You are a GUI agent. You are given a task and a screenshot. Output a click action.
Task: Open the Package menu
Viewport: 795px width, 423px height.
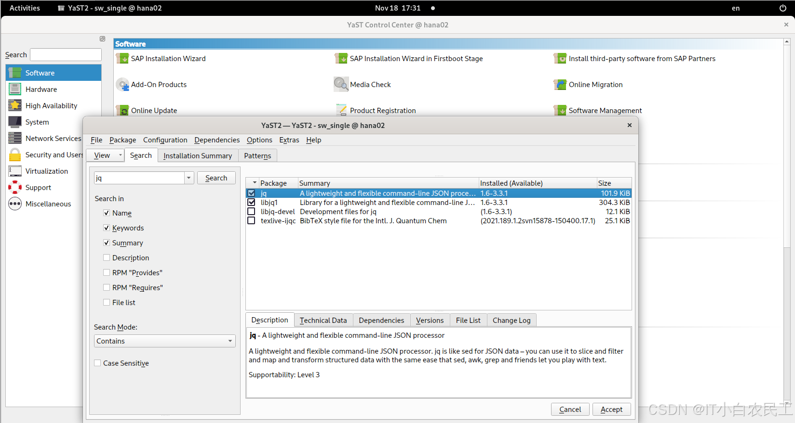(122, 140)
